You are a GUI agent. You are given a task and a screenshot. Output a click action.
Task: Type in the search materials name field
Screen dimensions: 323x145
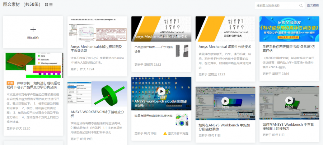tap(276, 6)
